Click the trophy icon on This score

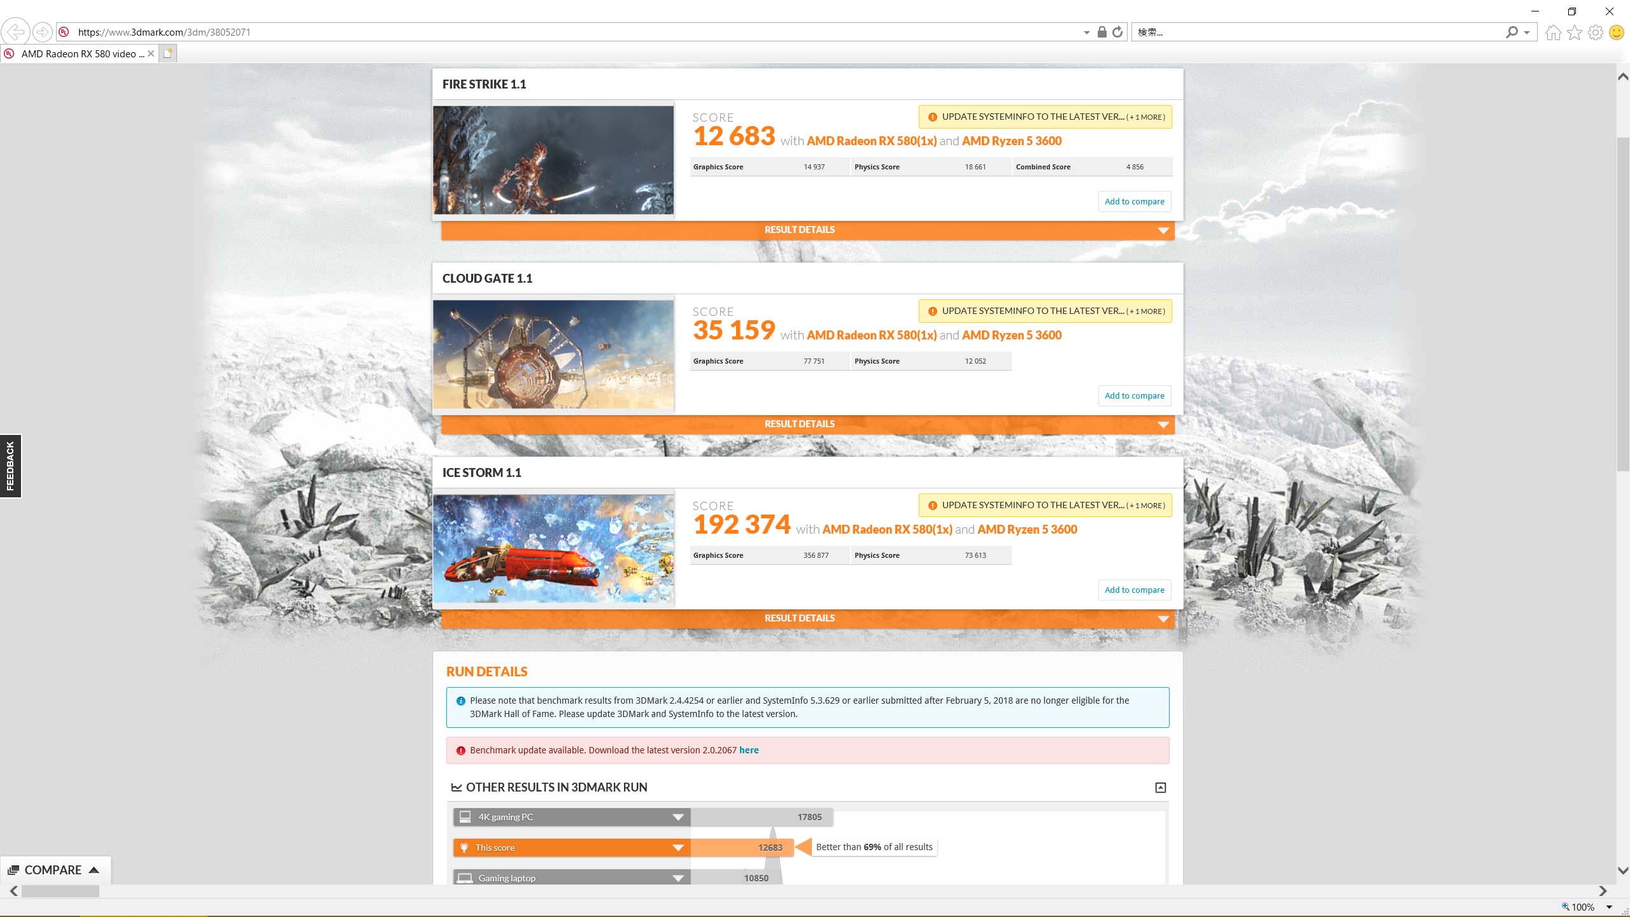[464, 848]
